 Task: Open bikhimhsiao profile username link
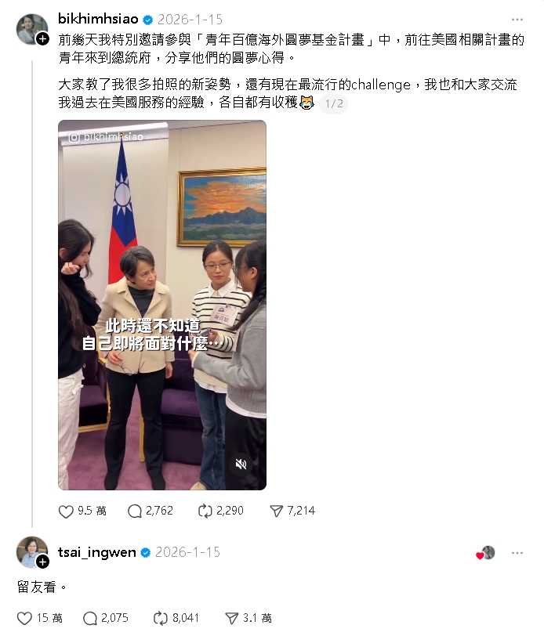pyautogui.click(x=98, y=19)
